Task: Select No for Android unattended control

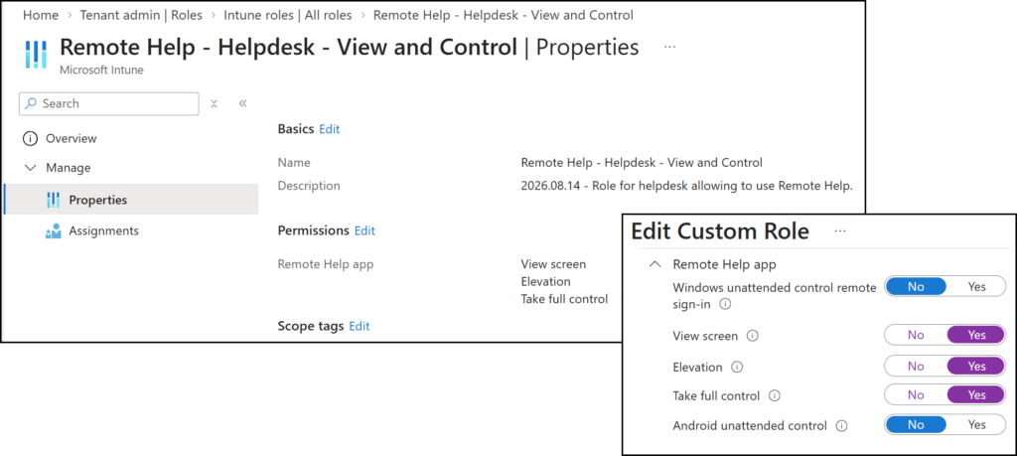Action: (x=916, y=425)
